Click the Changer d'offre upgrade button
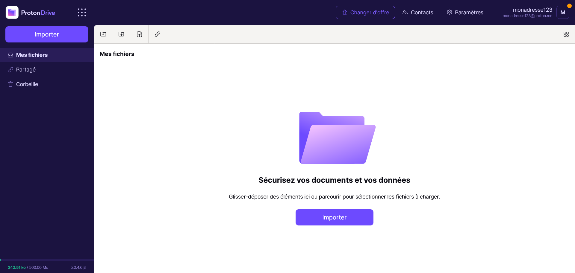This screenshot has height=273, width=575. pyautogui.click(x=365, y=13)
